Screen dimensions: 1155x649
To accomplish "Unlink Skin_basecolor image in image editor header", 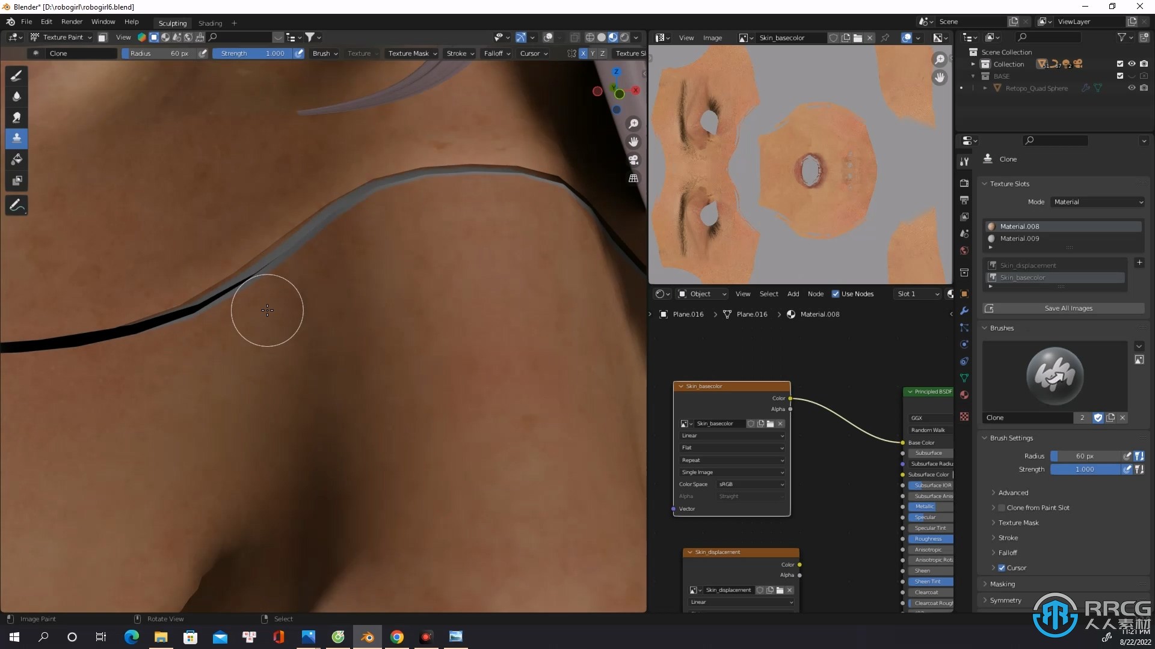I will click(x=870, y=38).
